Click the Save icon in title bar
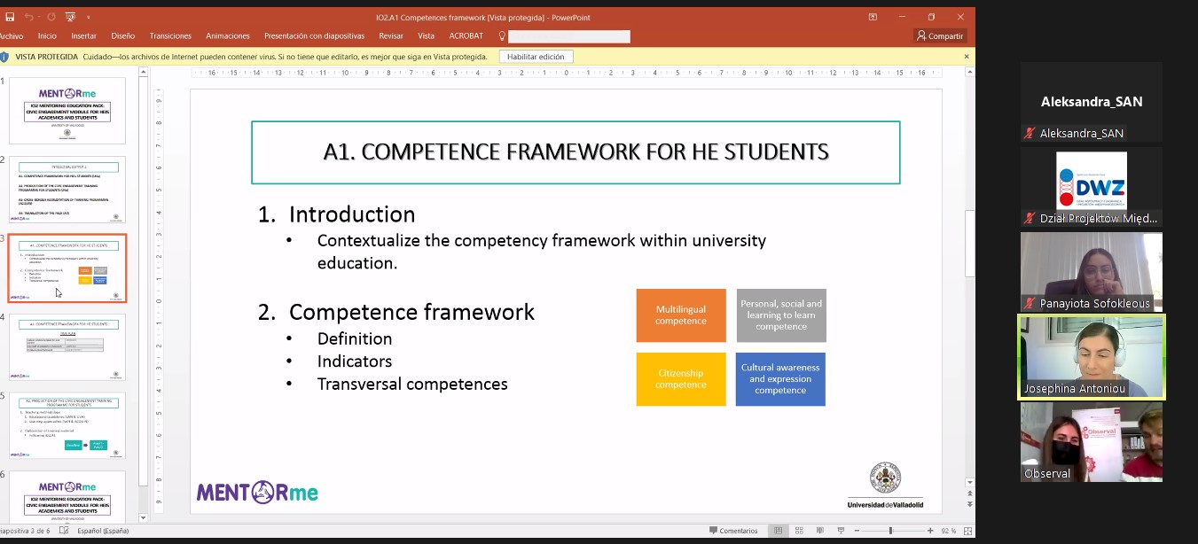Screen dimensions: 1198x544 (9, 17)
